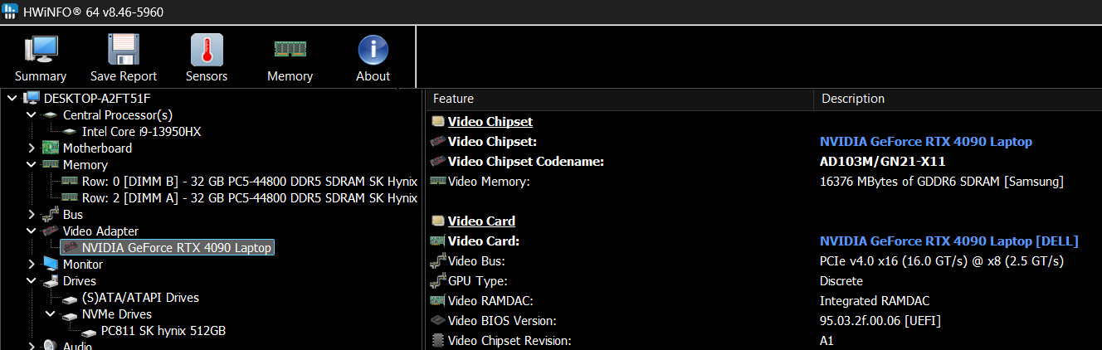The width and height of the screenshot is (1102, 350).
Task: Click the Memory node RAM icon
Action: click(51, 165)
